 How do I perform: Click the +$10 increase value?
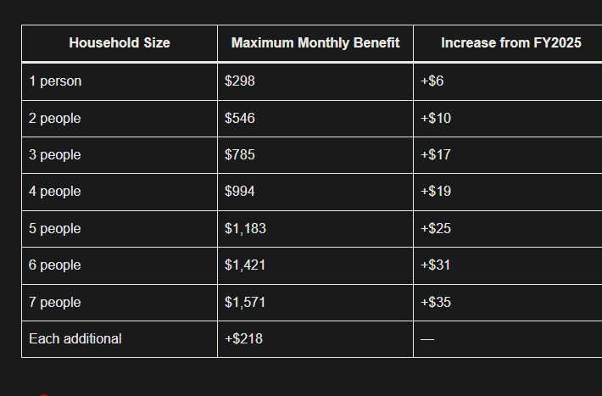[x=436, y=118]
